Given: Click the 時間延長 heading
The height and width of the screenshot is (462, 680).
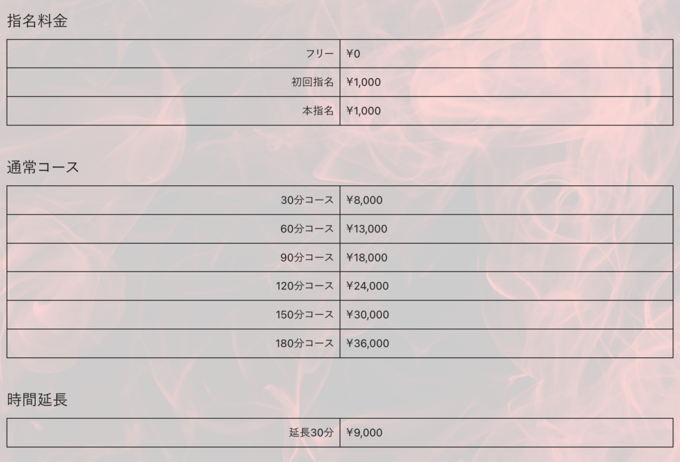Looking at the screenshot, I should [37, 400].
